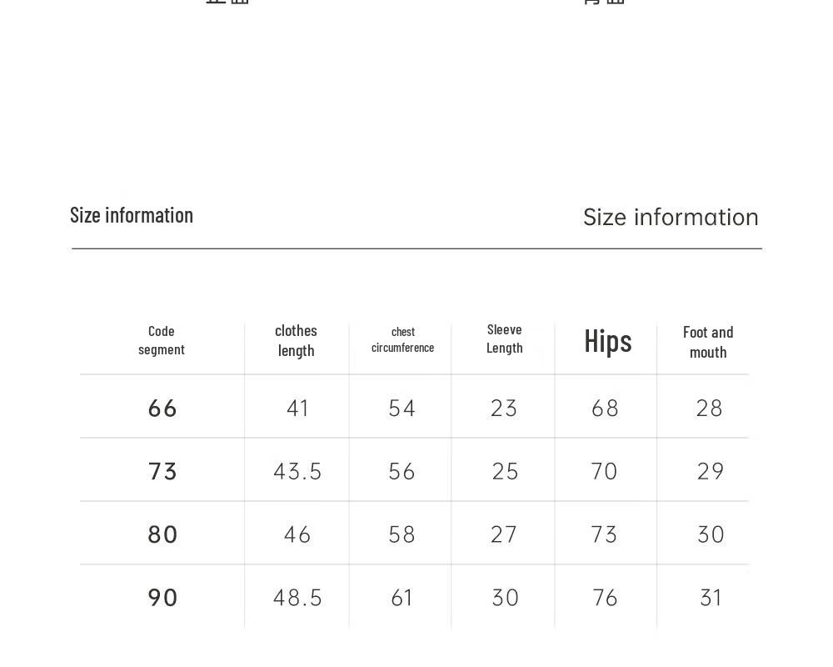Click the left 'Size information' heading
This screenshot has width=833, height=667.
(x=132, y=215)
